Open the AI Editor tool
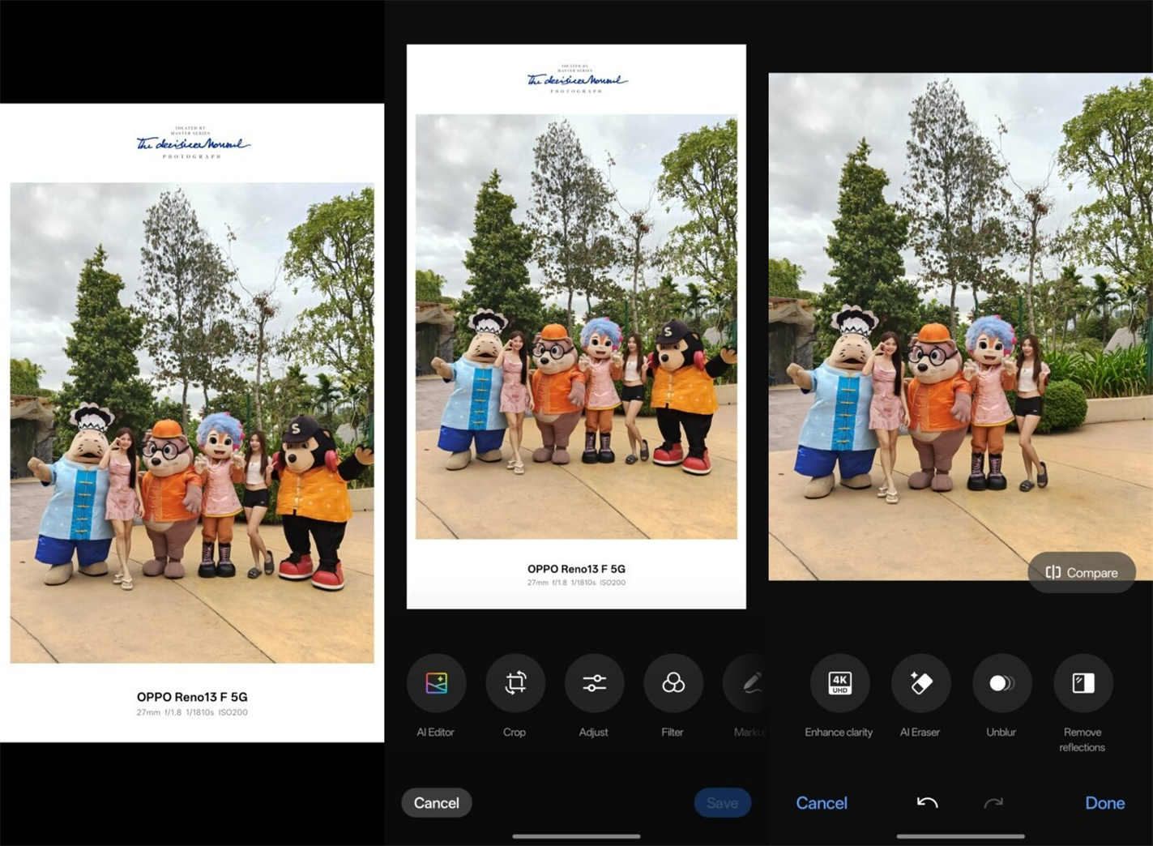Viewport: 1153px width, 846px height. 436,683
